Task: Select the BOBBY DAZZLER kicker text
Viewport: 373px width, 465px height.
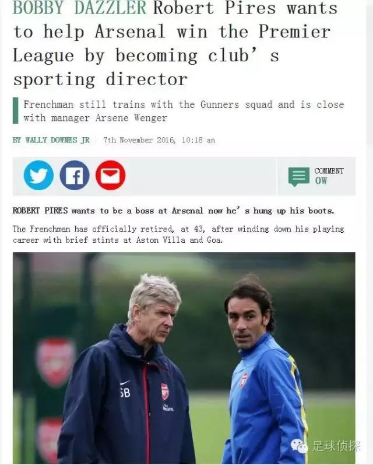Action: [79, 8]
